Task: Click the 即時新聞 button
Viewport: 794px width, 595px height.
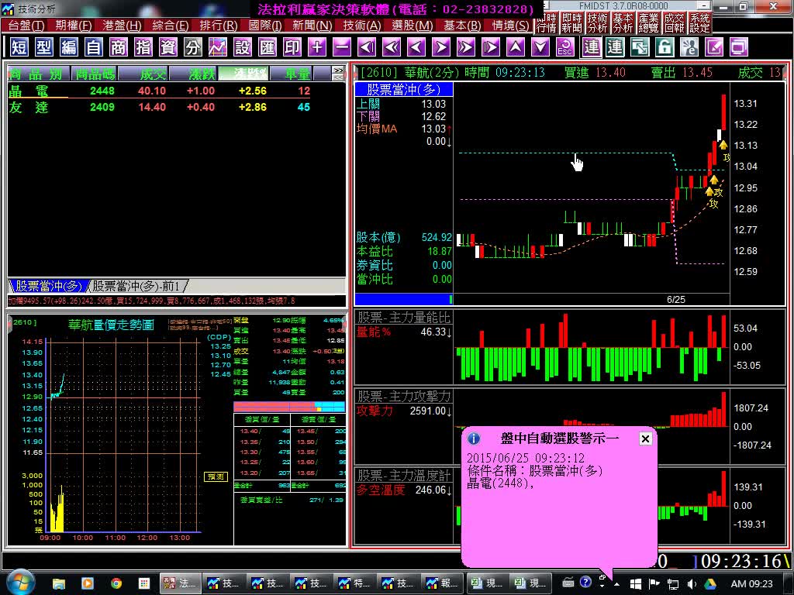Action: pyautogui.click(x=571, y=23)
